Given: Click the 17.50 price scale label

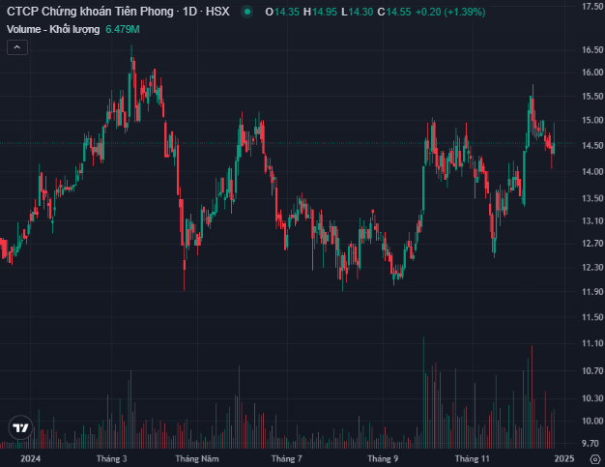Looking at the screenshot, I should [592, 7].
